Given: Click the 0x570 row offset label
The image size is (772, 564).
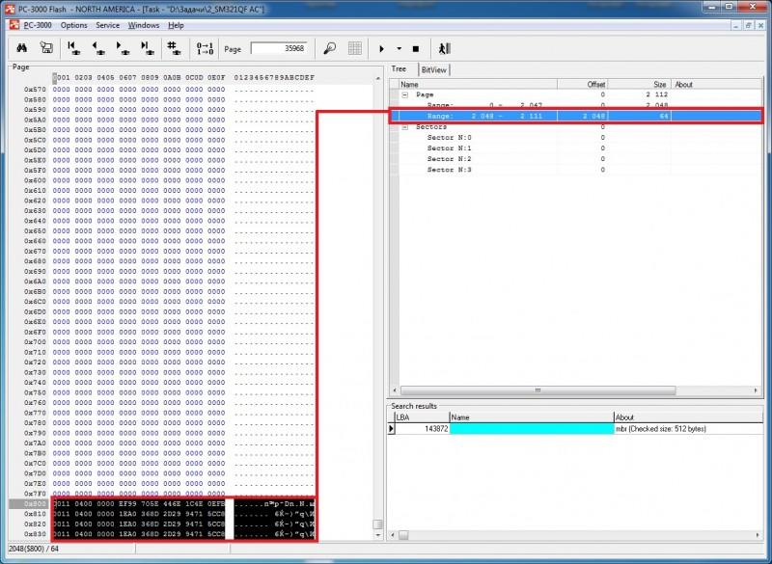Looking at the screenshot, I should click(35, 90).
